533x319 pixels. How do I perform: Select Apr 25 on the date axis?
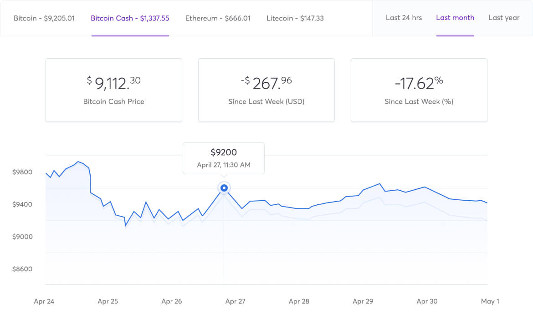108,301
